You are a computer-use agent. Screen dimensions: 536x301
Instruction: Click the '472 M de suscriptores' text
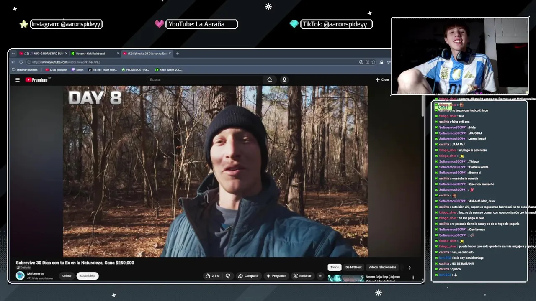click(x=40, y=278)
